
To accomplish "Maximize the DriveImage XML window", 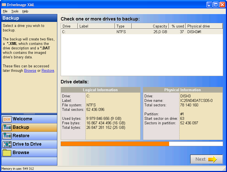I will tap(216, 5).
